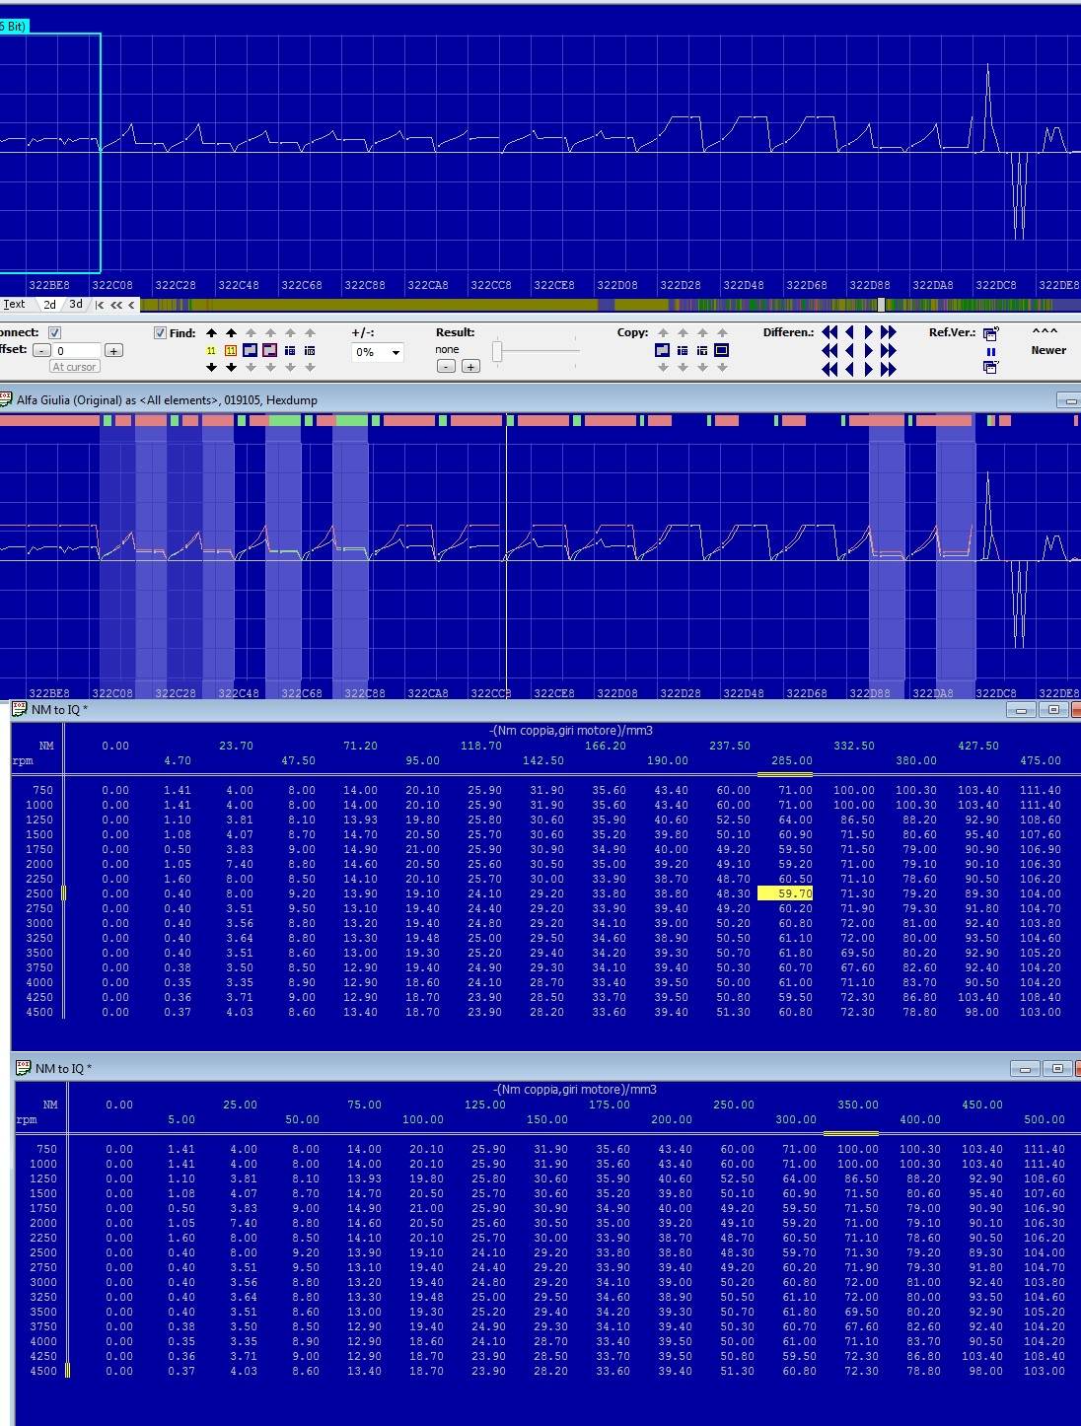This screenshot has height=1426, width=1081.
Task: Click the black down arrow below the orange-boxed 11 Find icon
Action: tap(231, 367)
